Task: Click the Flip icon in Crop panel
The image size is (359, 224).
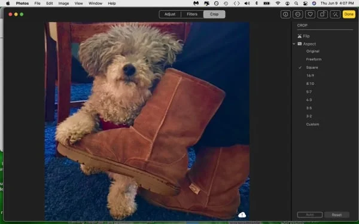Action: (300, 36)
